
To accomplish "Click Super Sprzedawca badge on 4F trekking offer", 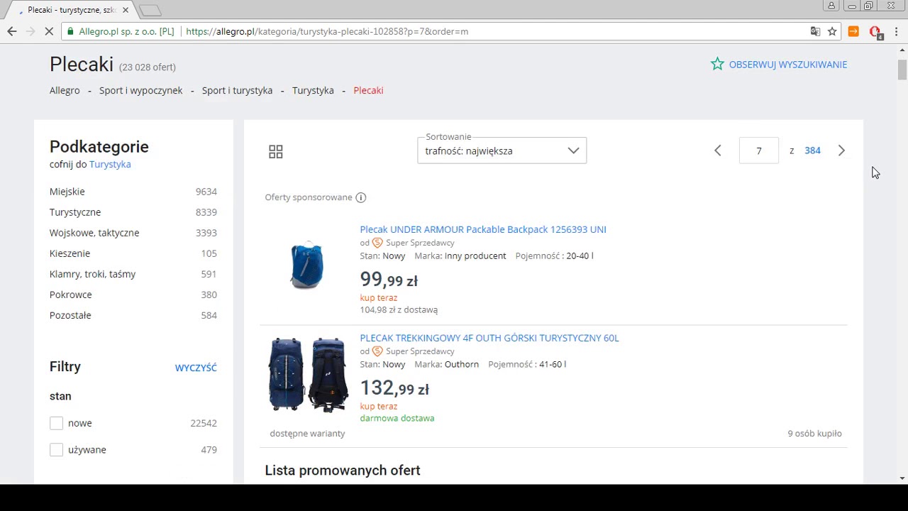I will tap(377, 351).
